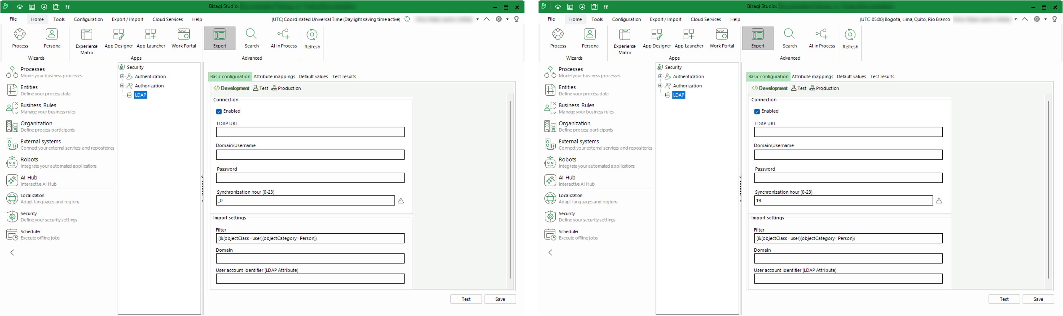Viewport: 1063px width, 316px height.
Task: Collapse the ribbon using the chevron in the Bogota window
Action: point(1025,19)
